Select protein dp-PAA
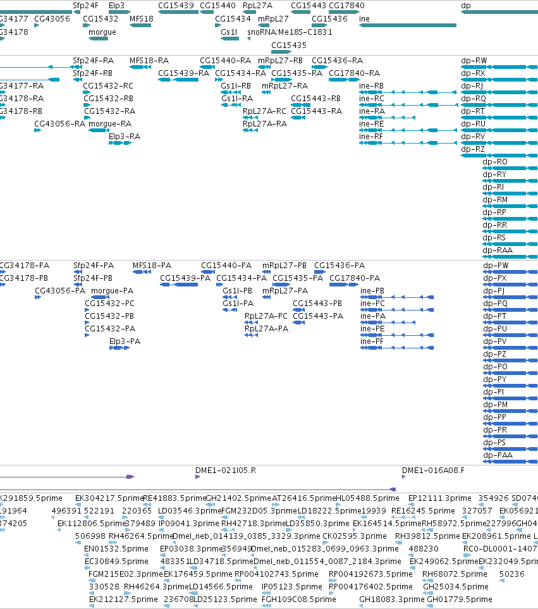The width and height of the screenshot is (538, 609). [x=498, y=455]
